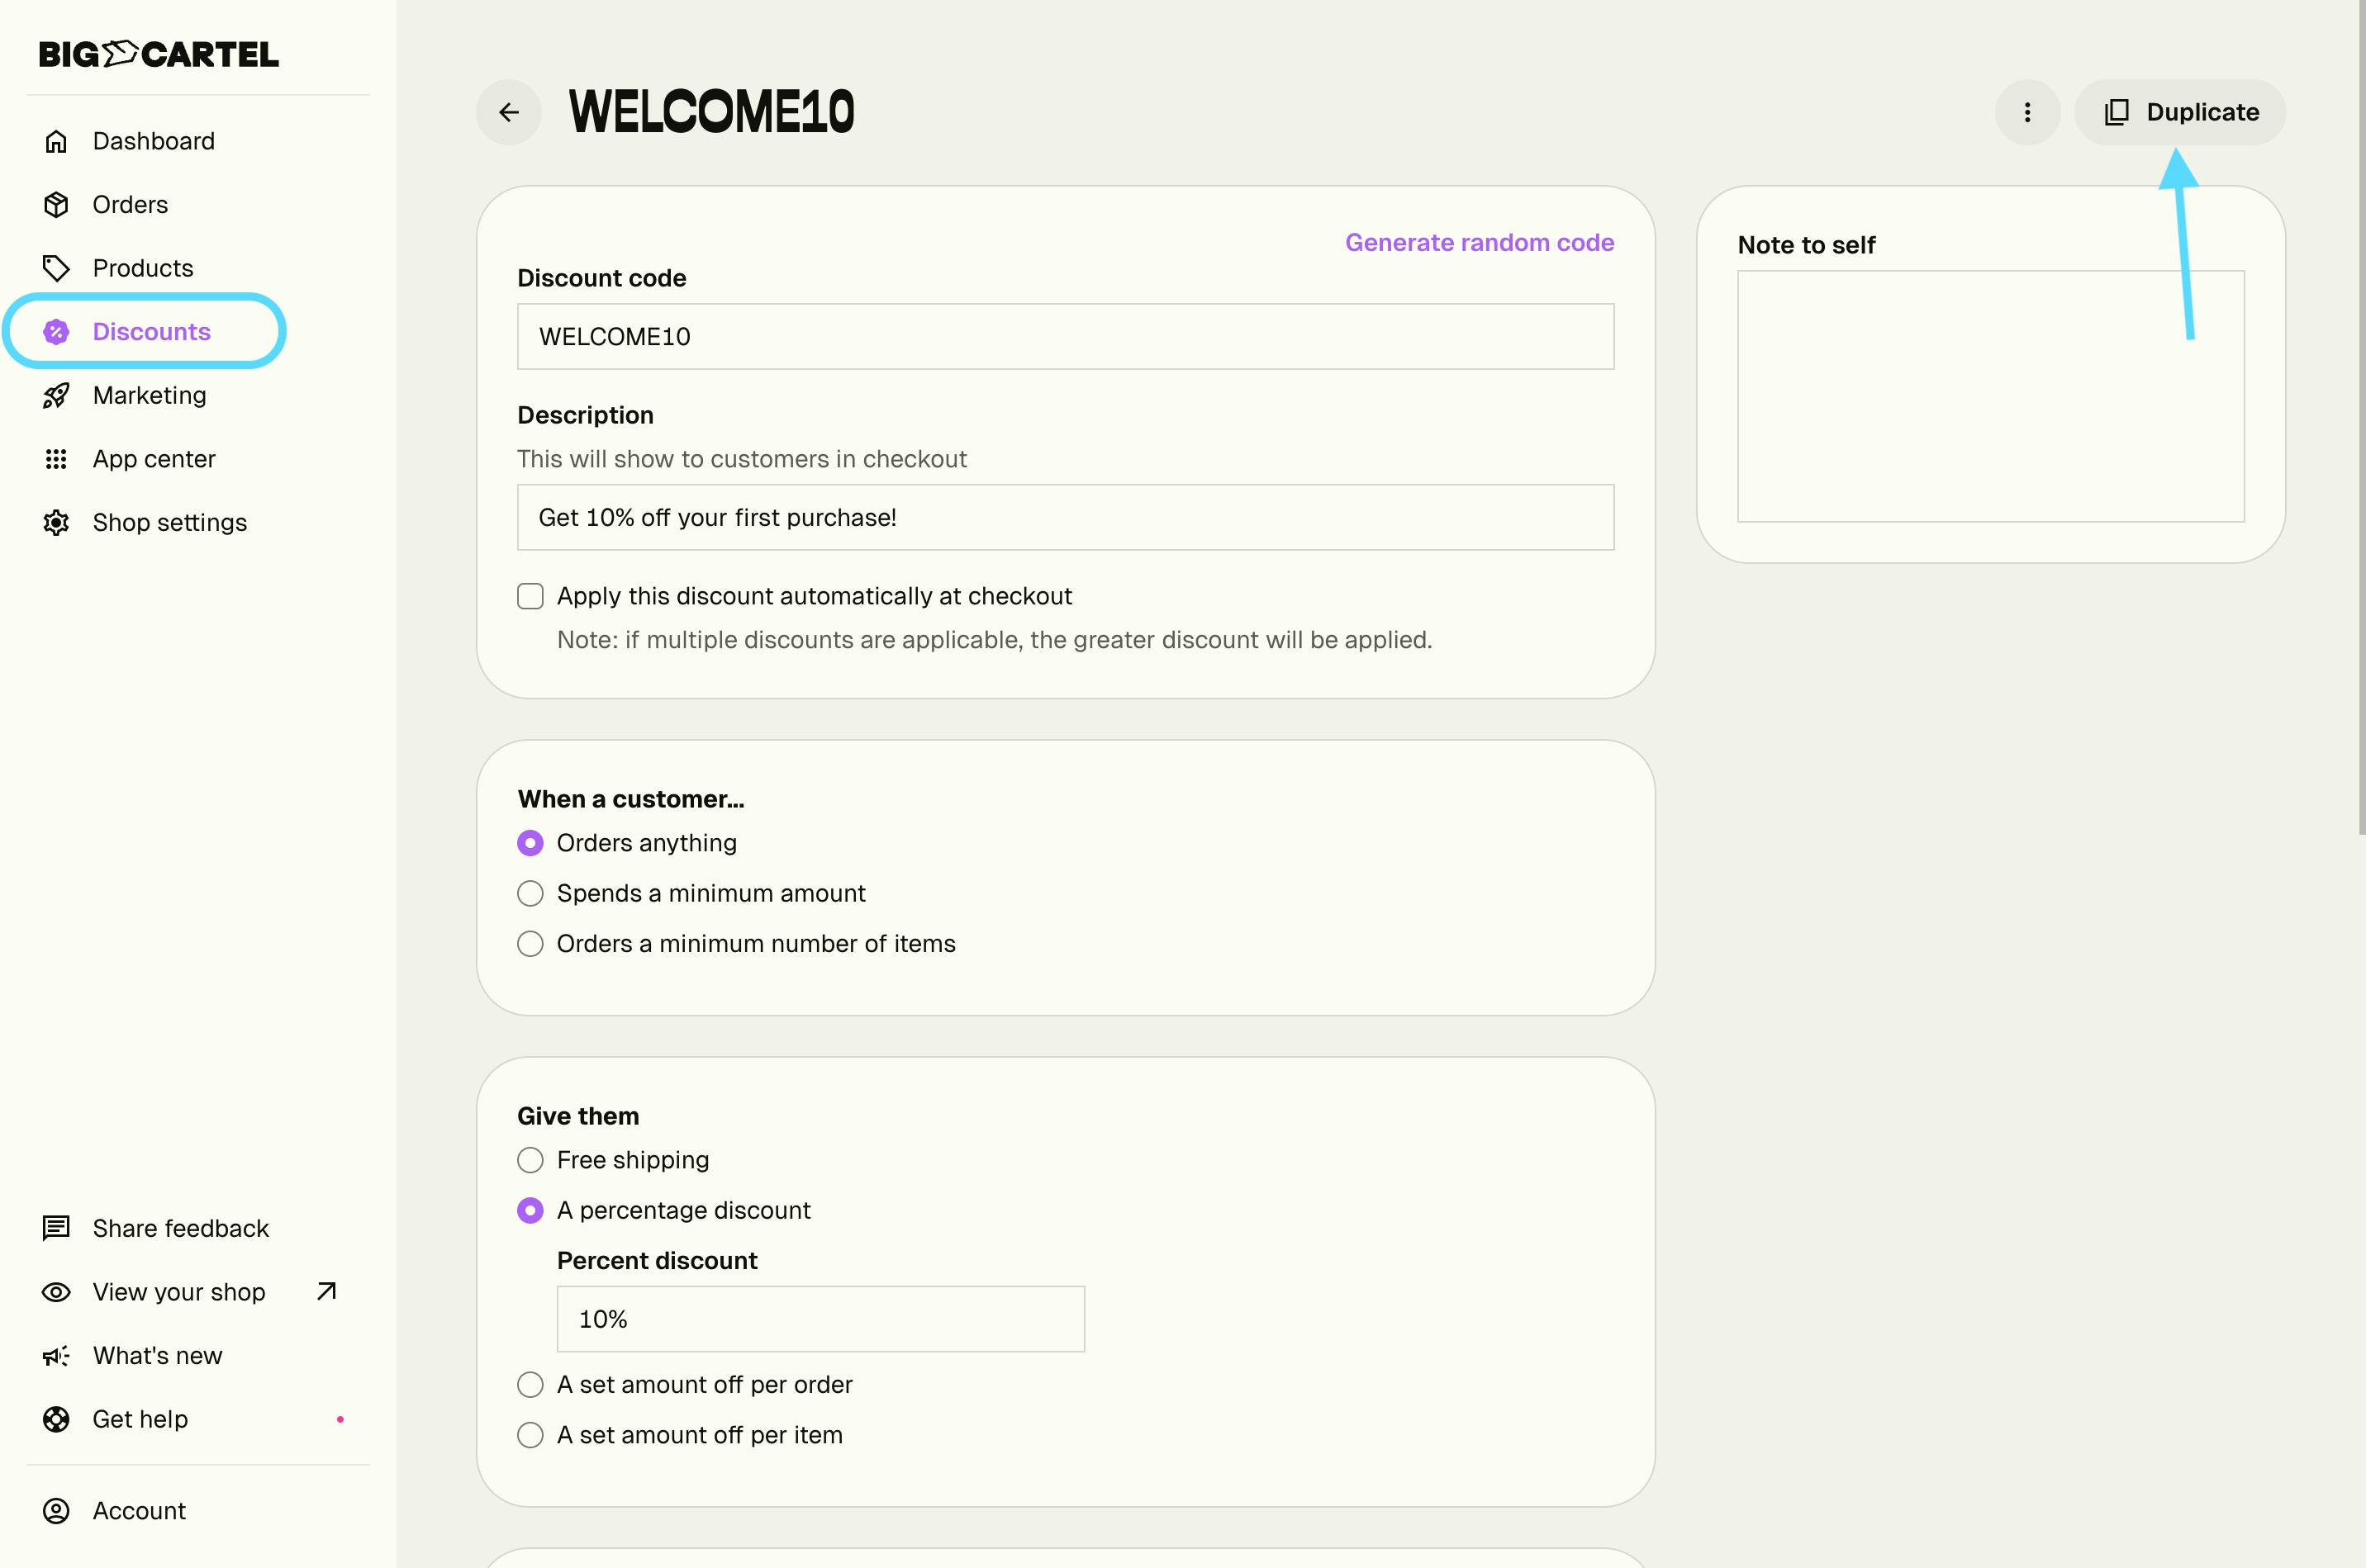The image size is (2366, 1568).
Task: Click the What's new megaphone icon
Action: point(56,1356)
